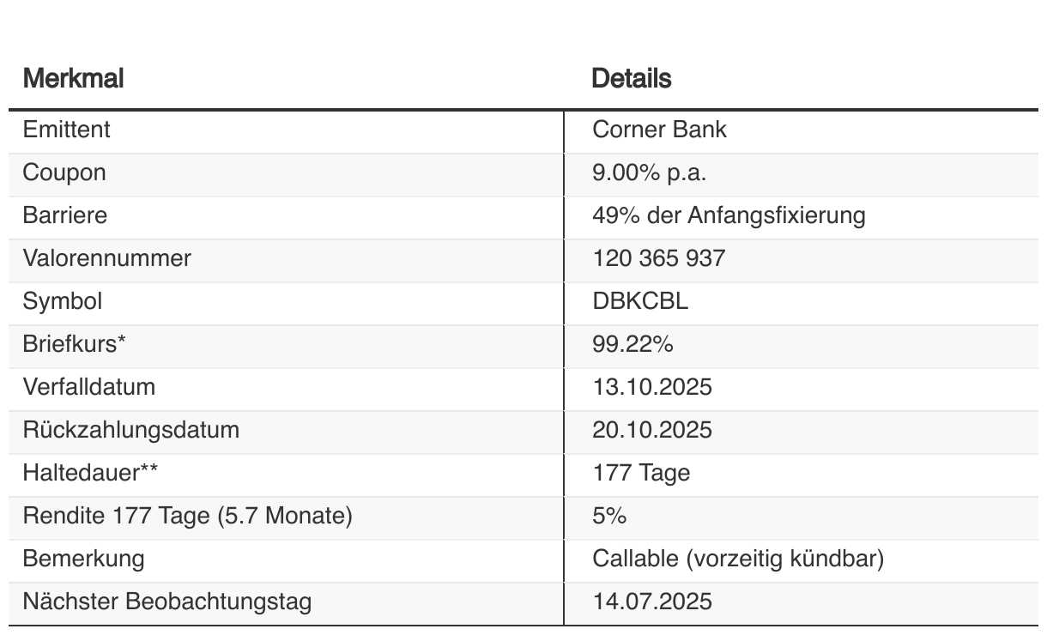Select the 5% Rendite value
1047x635 pixels.
coord(609,516)
